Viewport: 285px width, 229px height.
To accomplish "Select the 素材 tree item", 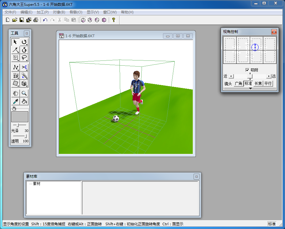I will (x=36, y=184).
